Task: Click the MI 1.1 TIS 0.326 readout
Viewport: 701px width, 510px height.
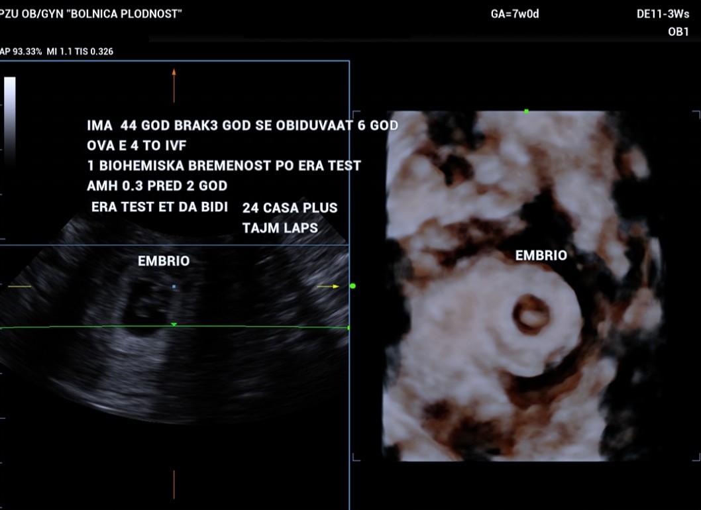Action: click(x=80, y=52)
